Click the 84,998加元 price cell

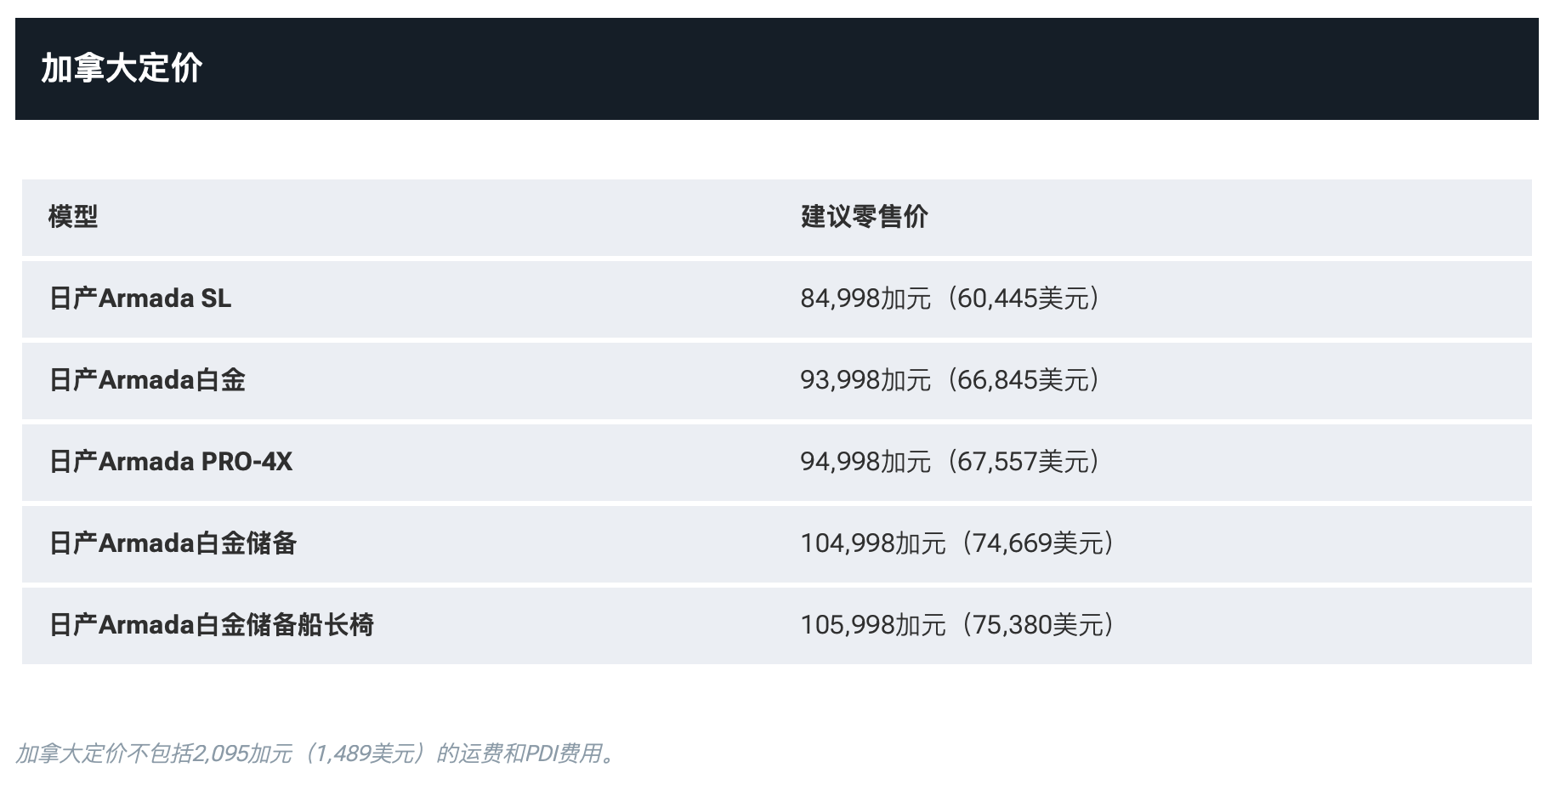(x=865, y=298)
